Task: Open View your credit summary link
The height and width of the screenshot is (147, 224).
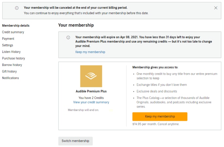Action: pos(91,102)
